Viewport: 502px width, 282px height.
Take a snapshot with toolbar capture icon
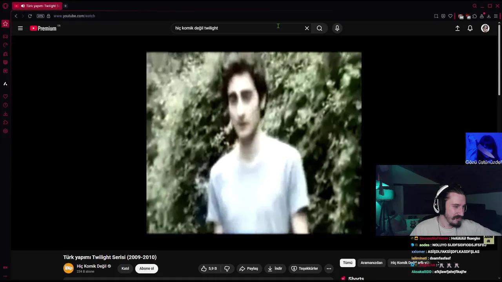pos(436,16)
